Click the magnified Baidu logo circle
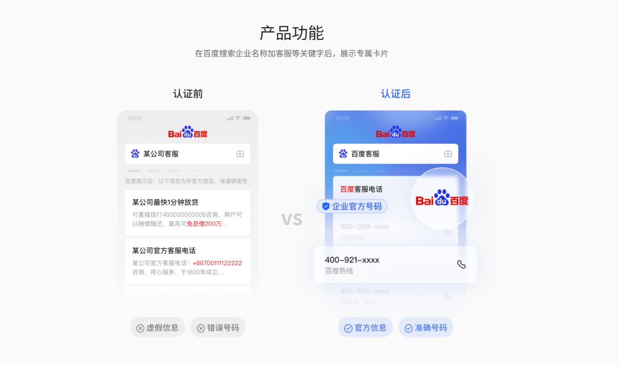 tap(442, 199)
